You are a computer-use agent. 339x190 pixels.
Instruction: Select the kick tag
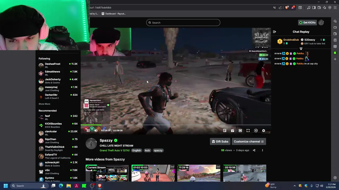click(x=148, y=150)
